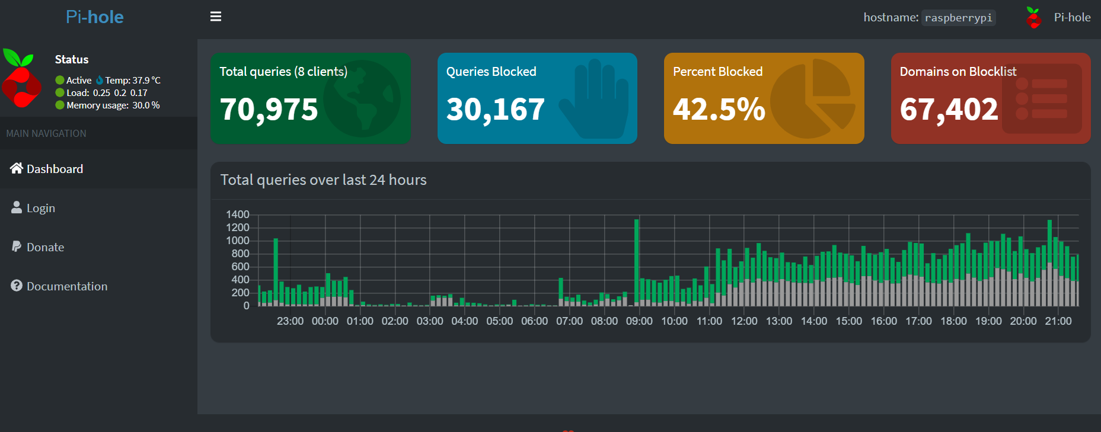The height and width of the screenshot is (432, 1101).
Task: Click the 'MAIN NAVIGATION' header label
Action: (x=46, y=133)
